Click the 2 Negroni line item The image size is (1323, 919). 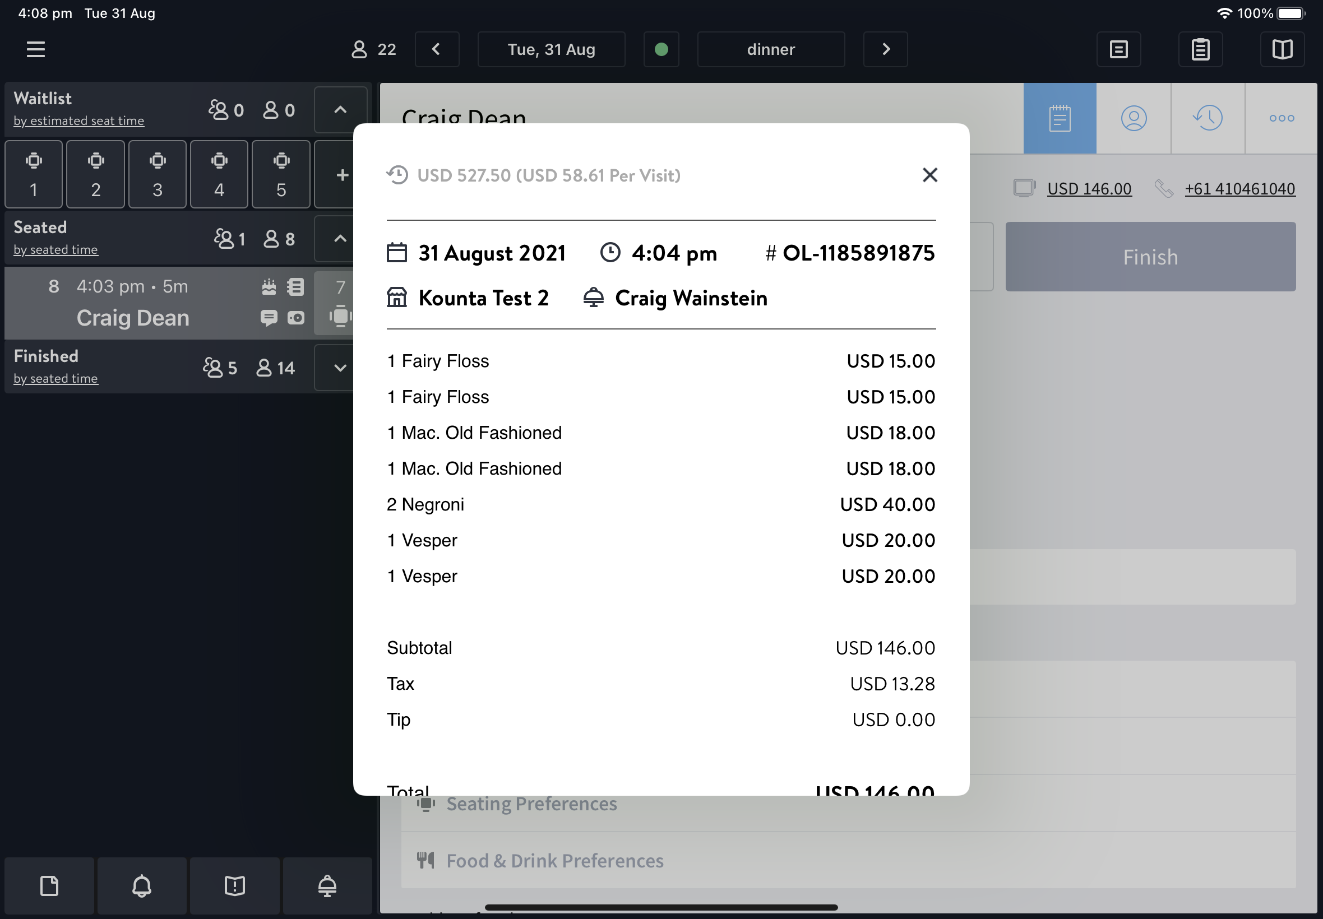coord(660,504)
